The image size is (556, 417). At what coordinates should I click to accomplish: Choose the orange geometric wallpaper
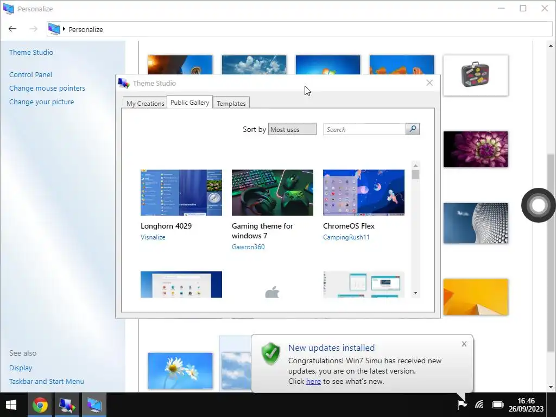pyautogui.click(x=476, y=297)
